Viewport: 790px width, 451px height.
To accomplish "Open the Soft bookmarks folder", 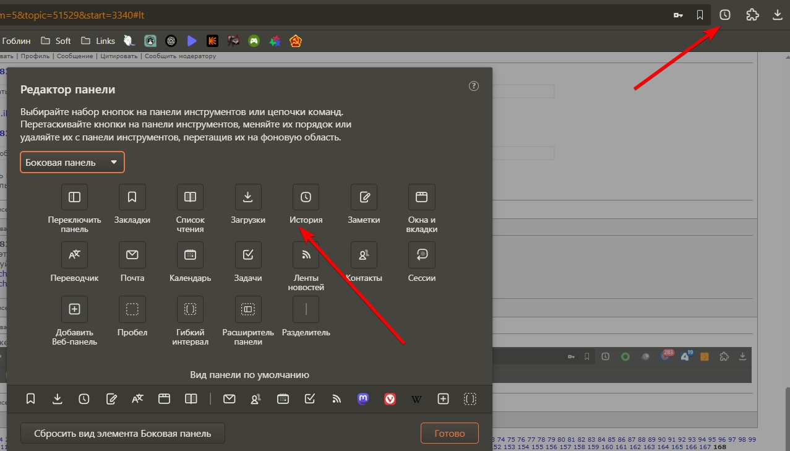I will (x=56, y=41).
